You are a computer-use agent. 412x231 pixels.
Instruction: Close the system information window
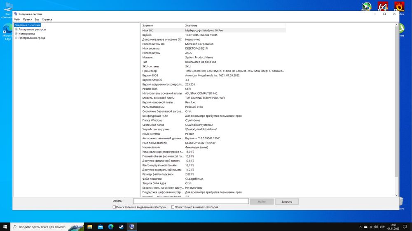[394, 14]
